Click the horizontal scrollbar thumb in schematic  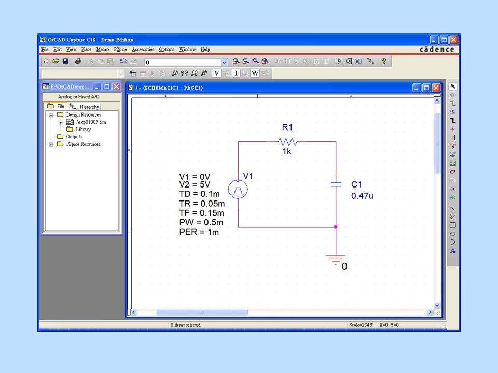coord(202,312)
